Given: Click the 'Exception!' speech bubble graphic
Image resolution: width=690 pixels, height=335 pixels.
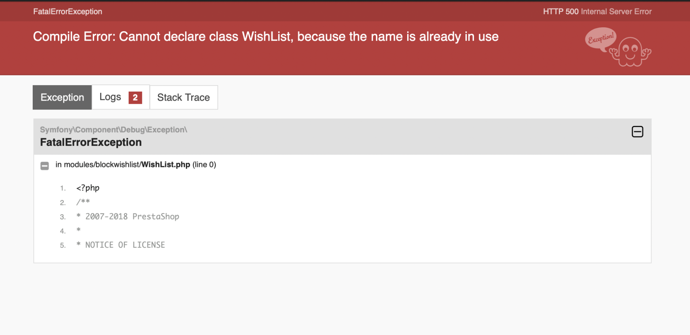Looking at the screenshot, I should (x=601, y=38).
